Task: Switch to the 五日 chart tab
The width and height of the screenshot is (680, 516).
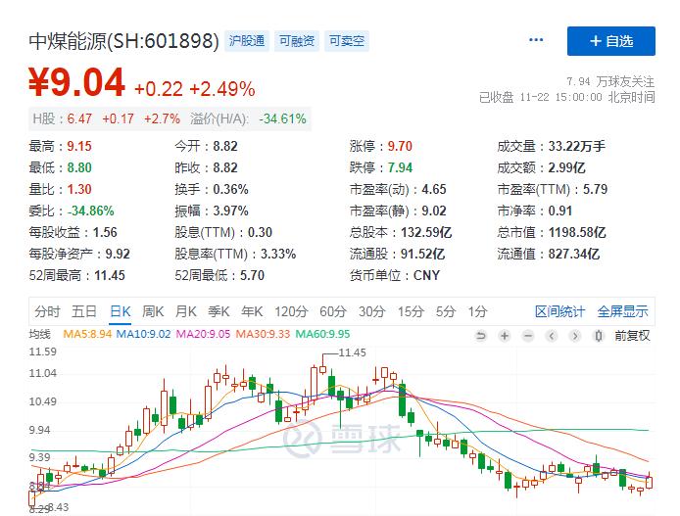Action: 83,311
